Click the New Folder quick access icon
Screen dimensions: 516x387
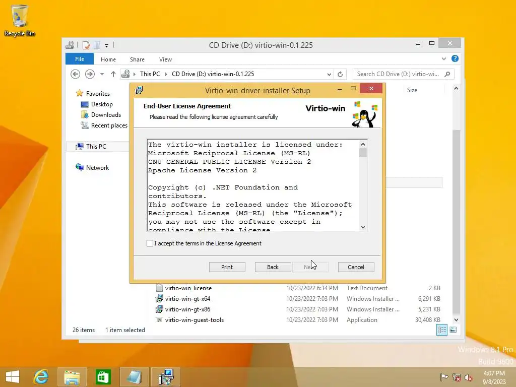pos(97,45)
